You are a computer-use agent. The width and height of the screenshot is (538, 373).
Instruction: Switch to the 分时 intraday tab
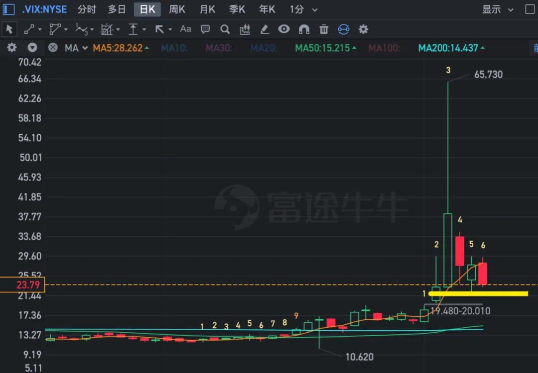[x=86, y=9]
